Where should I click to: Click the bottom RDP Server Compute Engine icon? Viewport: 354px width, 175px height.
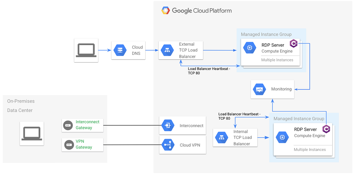282,137
